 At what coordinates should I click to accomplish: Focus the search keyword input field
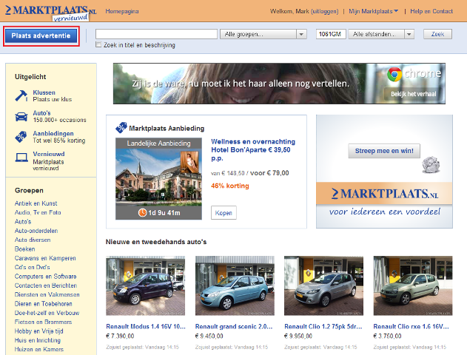156,34
